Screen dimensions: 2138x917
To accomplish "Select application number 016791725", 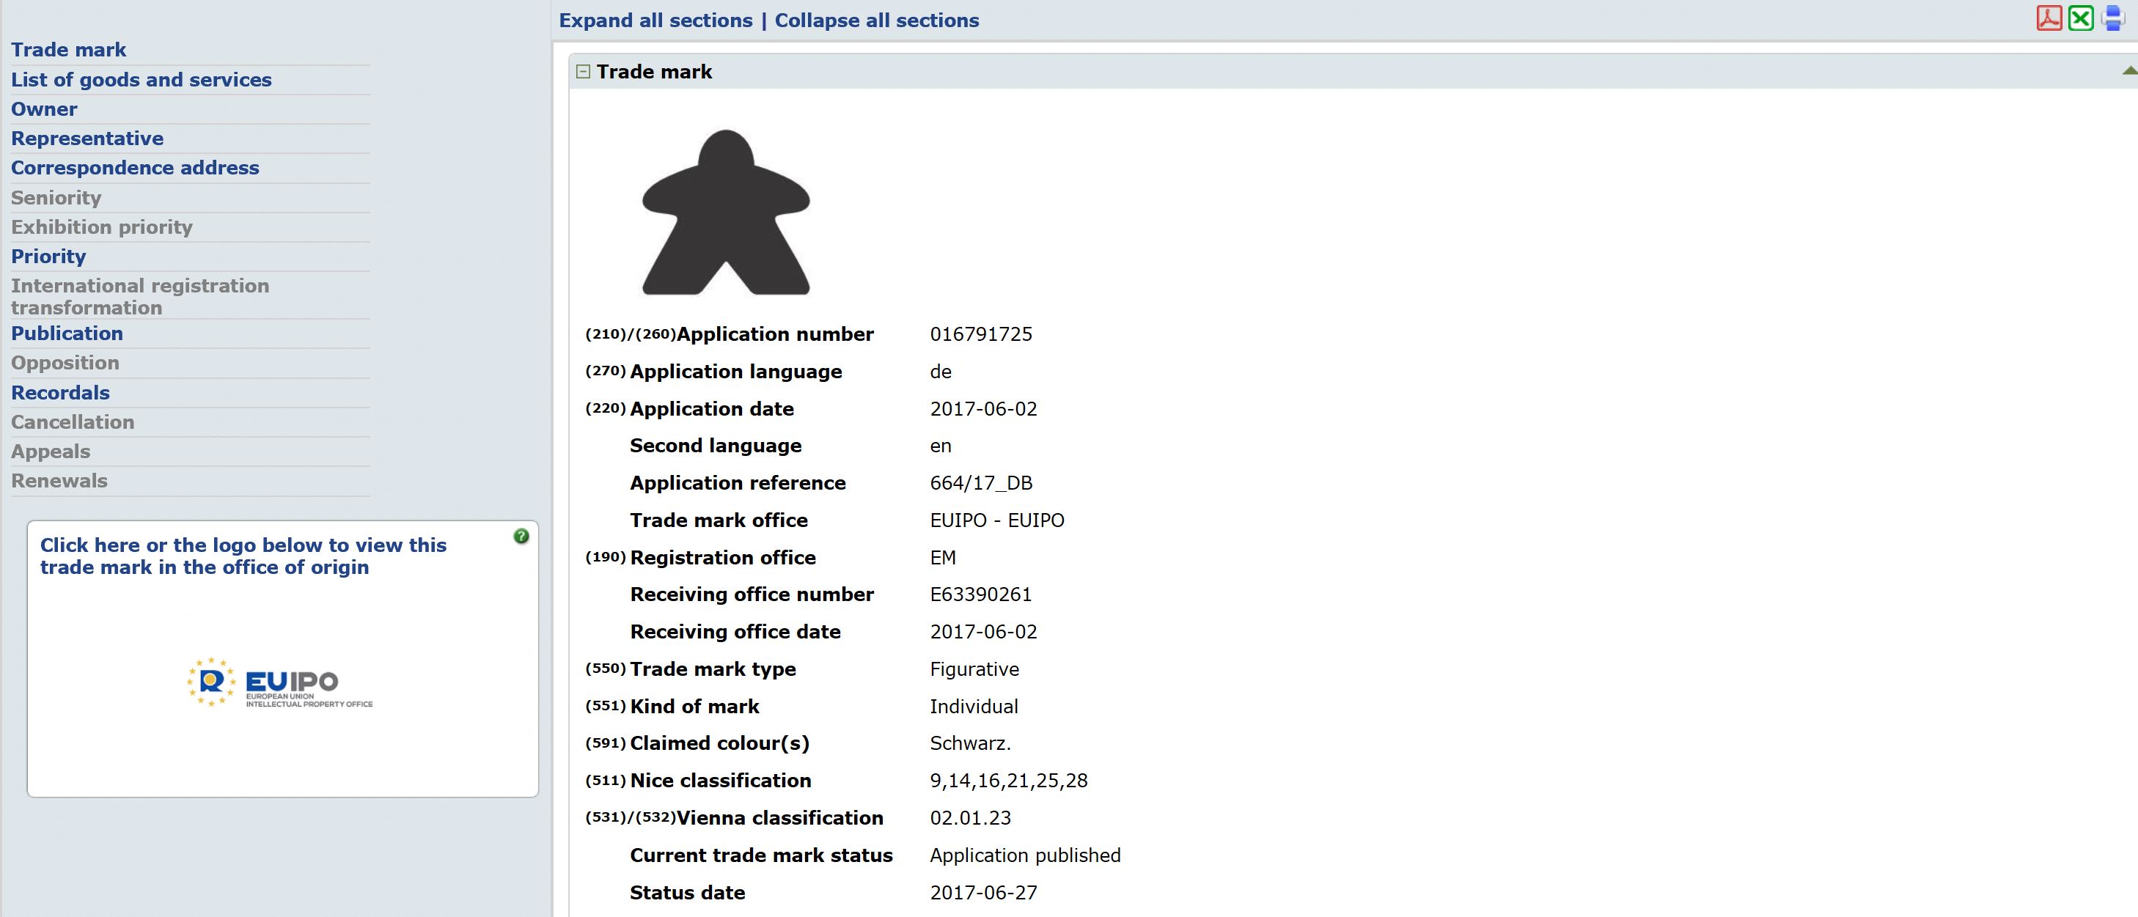I will [x=981, y=334].
